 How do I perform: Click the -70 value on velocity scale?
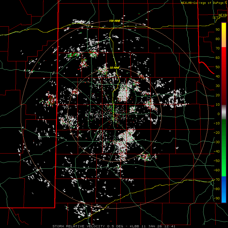[217, 180]
